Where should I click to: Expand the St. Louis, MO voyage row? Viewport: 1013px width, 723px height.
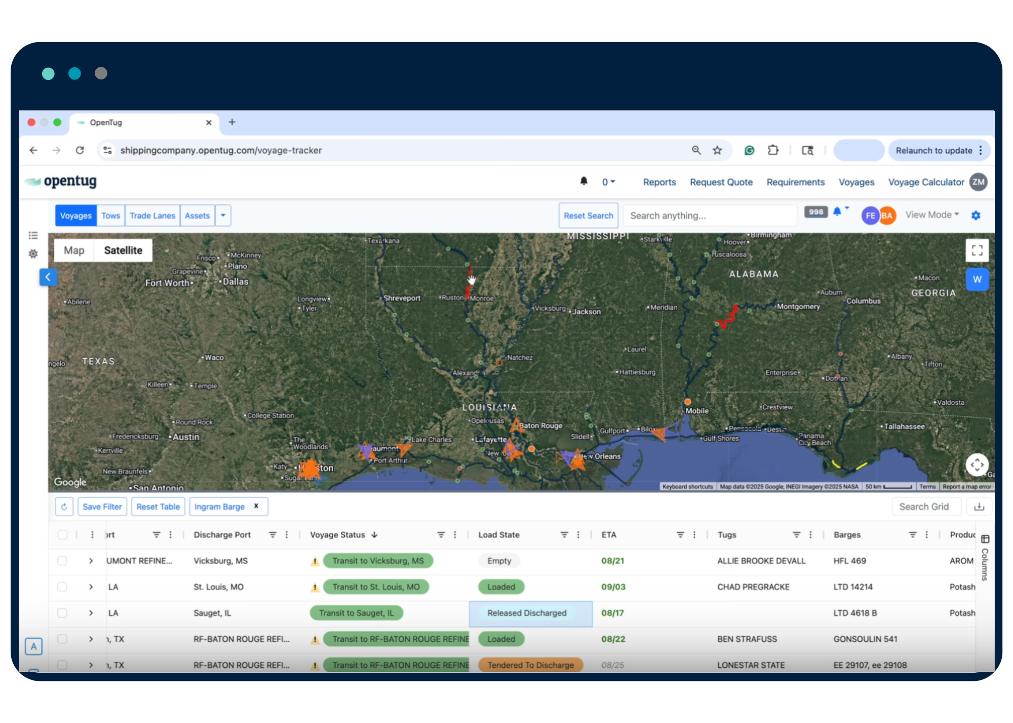(x=91, y=587)
